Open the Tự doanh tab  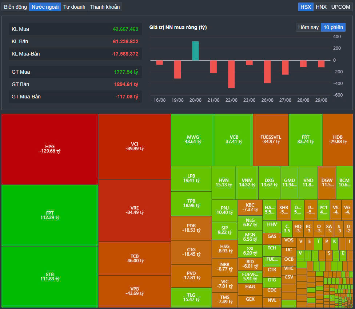(74, 7)
